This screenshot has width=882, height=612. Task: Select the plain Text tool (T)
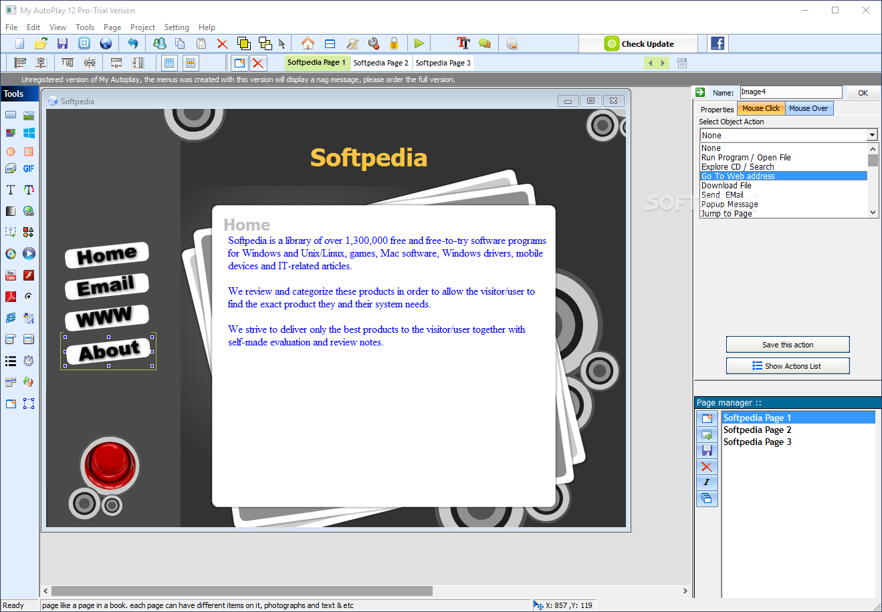point(11,190)
